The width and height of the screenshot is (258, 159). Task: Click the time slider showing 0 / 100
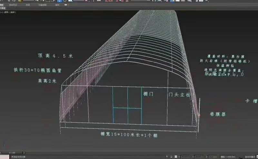[12, 153]
